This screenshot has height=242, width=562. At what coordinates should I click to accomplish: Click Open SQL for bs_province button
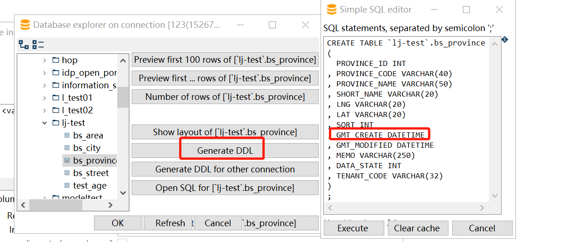225,188
